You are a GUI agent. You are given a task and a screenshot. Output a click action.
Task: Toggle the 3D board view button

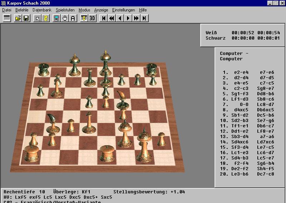92,18
